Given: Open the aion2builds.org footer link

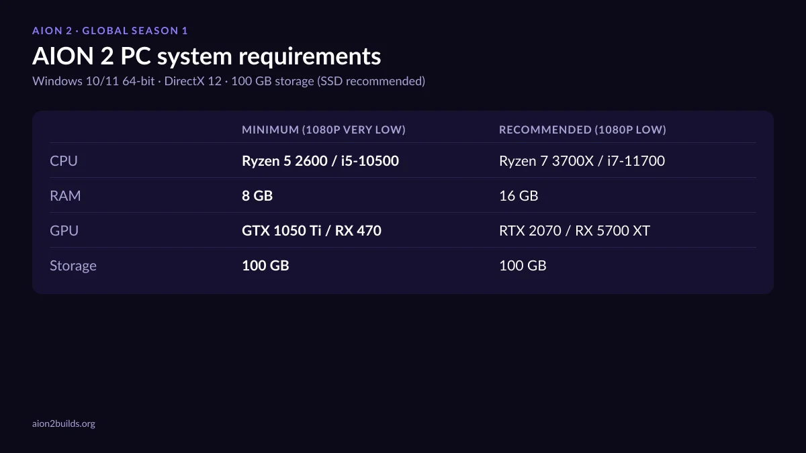Looking at the screenshot, I should 64,423.
